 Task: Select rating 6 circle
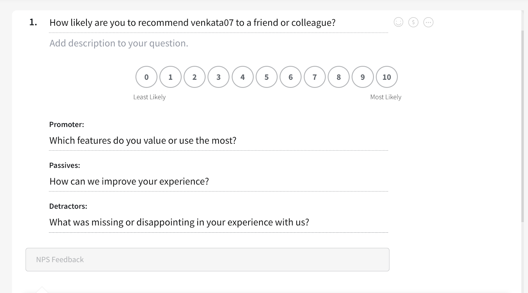point(290,77)
